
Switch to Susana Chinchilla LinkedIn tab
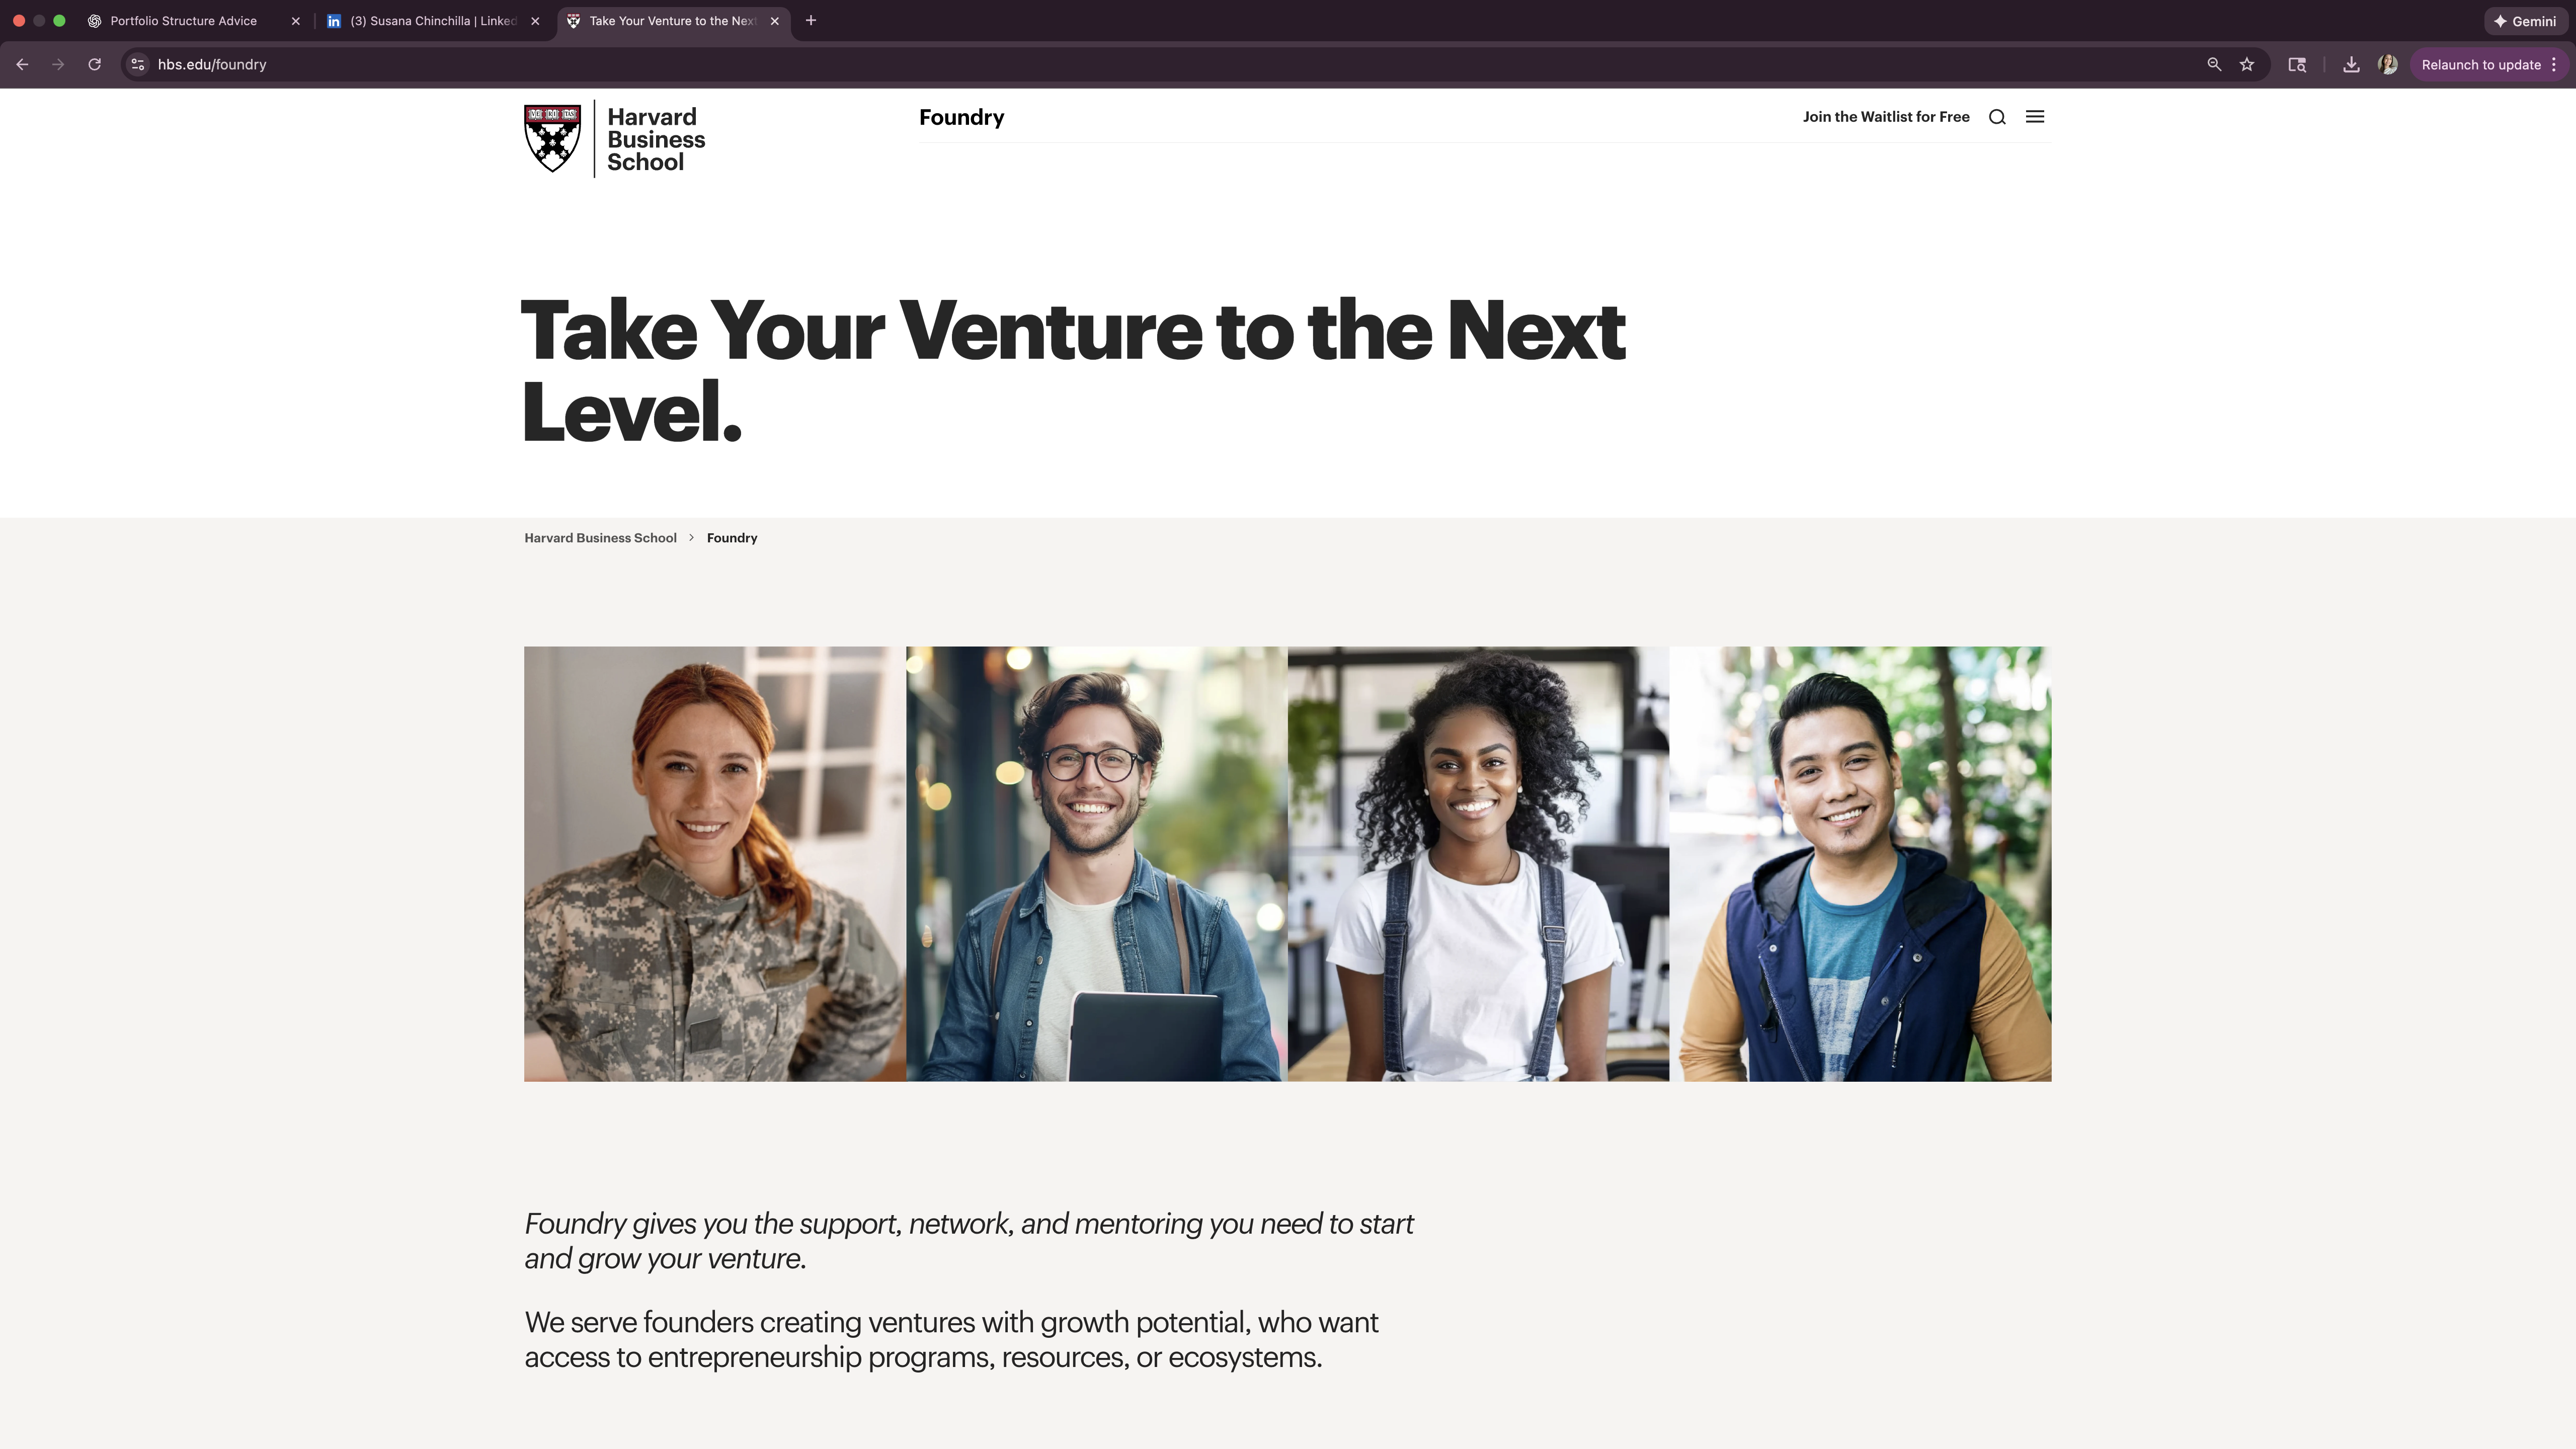tap(432, 21)
